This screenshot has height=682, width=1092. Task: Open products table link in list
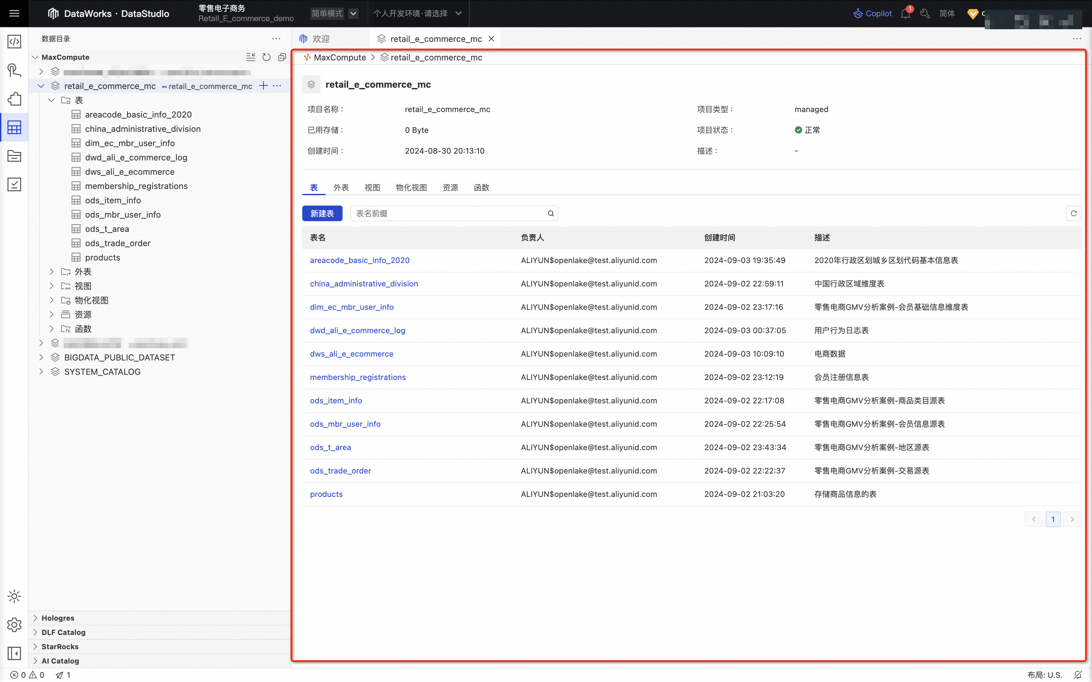click(x=326, y=494)
